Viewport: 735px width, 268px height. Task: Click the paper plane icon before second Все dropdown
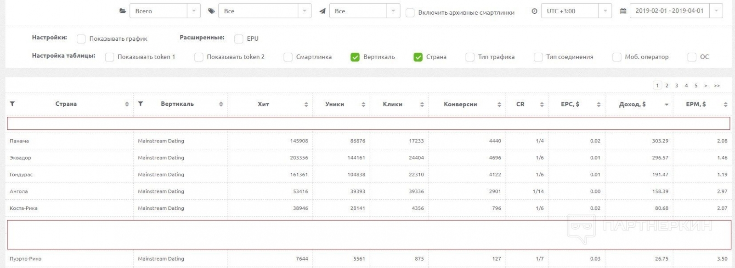(322, 11)
